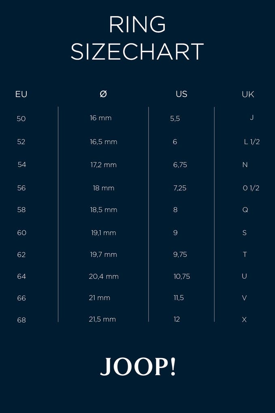Click the 21,5 mm diameter value

pos(102,319)
